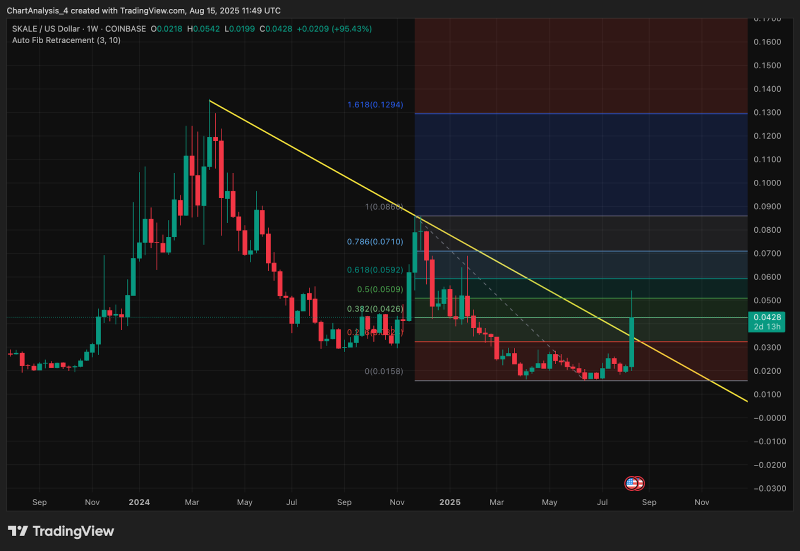Screen dimensions: 800x551
Task: Click the 0.786(0.0710) Fib level label
Action: [375, 242]
